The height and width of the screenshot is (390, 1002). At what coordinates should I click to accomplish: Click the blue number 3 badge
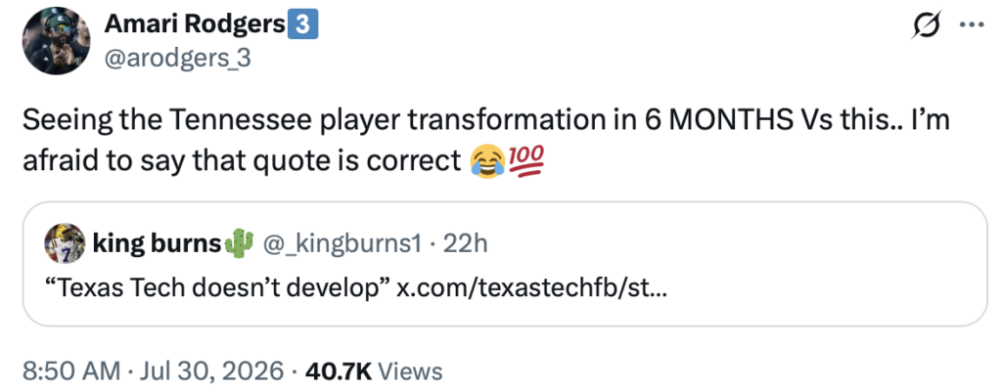(x=303, y=24)
